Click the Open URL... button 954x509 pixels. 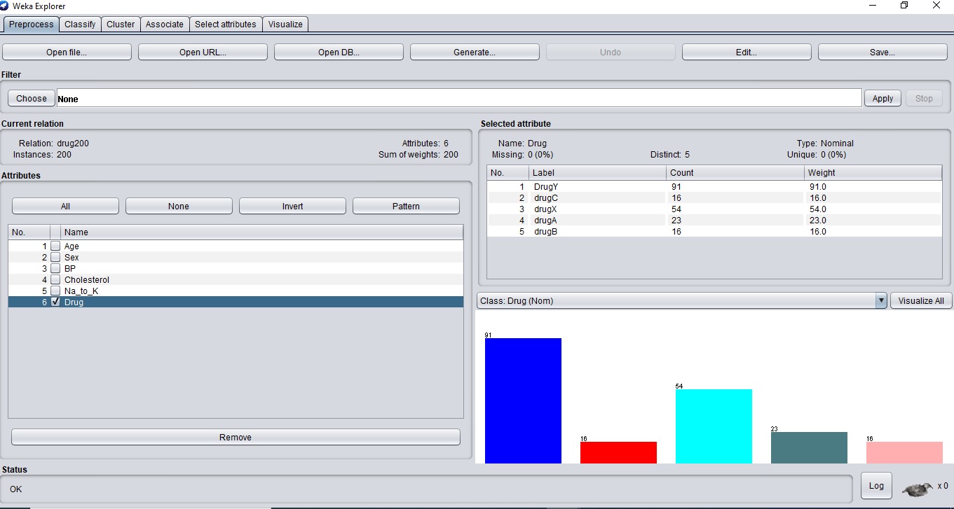pos(203,52)
